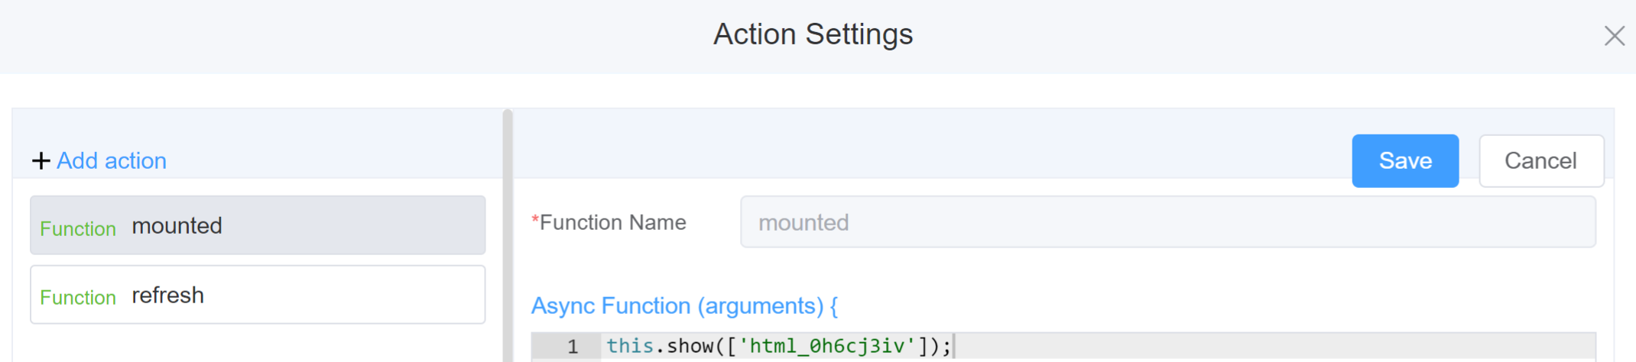Click line number 1 in the gutter
Screen dimensions: 1636x362
572,347
